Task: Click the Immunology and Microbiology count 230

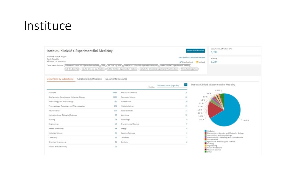Action: click(116, 102)
